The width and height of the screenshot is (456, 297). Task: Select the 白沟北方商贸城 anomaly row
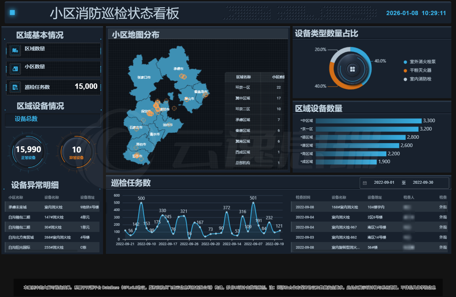coord(52,237)
